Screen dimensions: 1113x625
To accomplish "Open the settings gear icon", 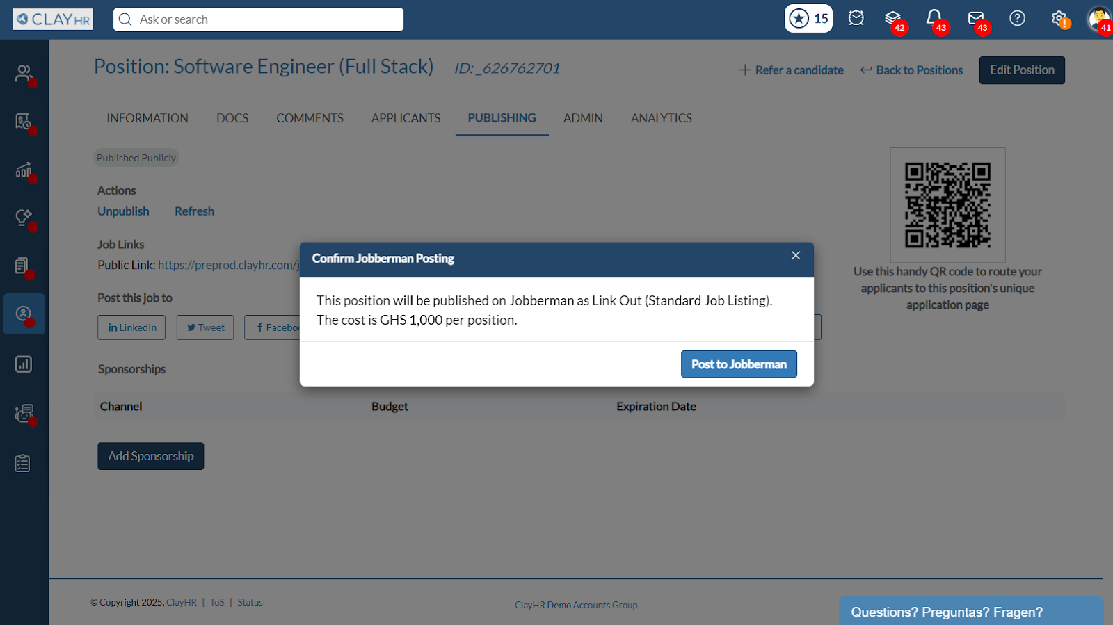I will pyautogui.click(x=1059, y=18).
